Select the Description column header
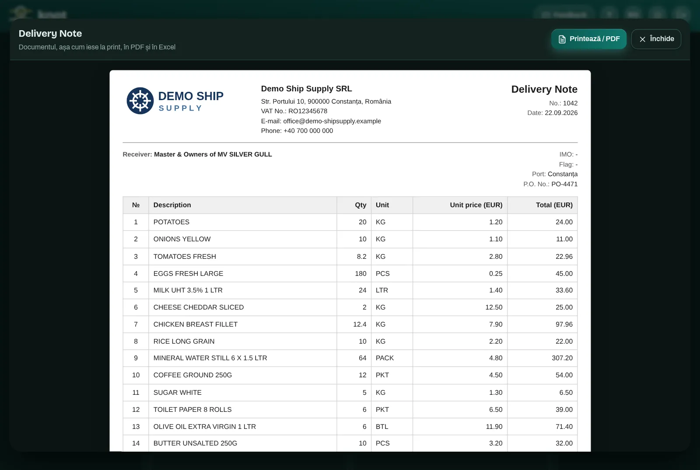The width and height of the screenshot is (700, 470). [x=243, y=205]
